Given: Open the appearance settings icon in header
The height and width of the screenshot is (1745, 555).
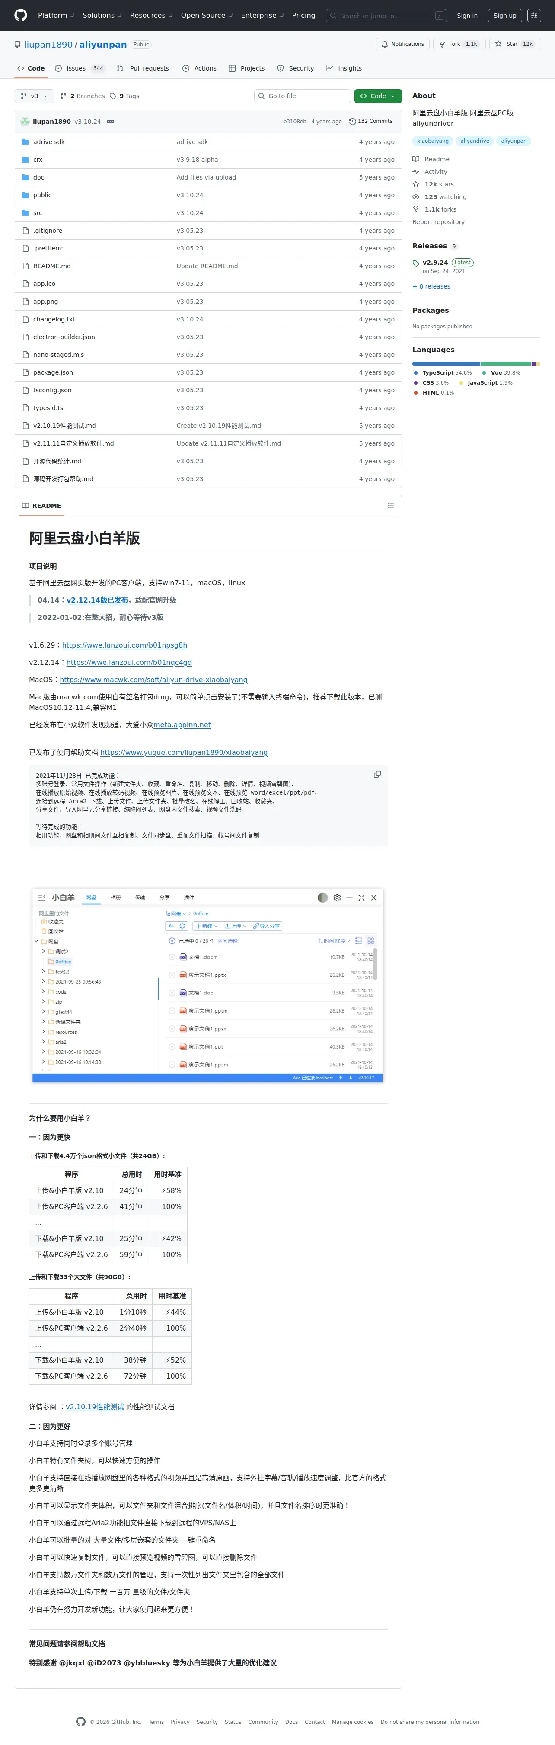Looking at the screenshot, I should click(x=534, y=16).
